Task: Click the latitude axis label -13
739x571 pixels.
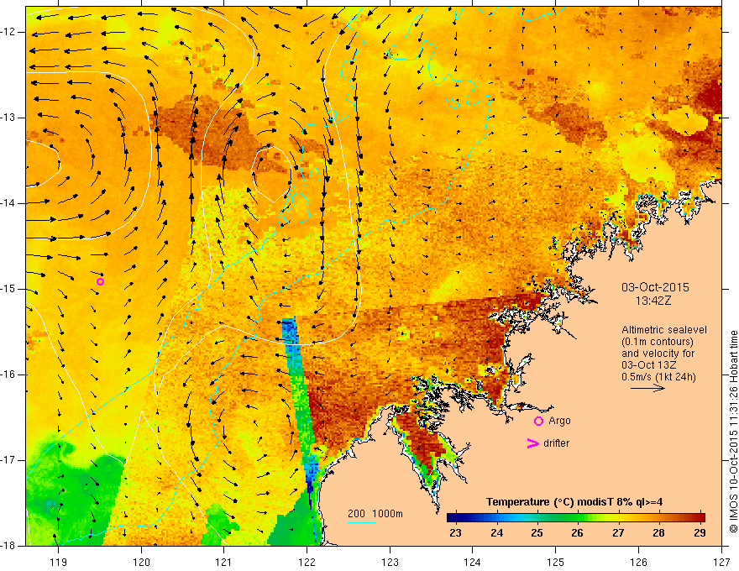Action: 8,118
